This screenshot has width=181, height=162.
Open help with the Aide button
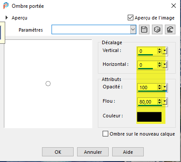128,152
